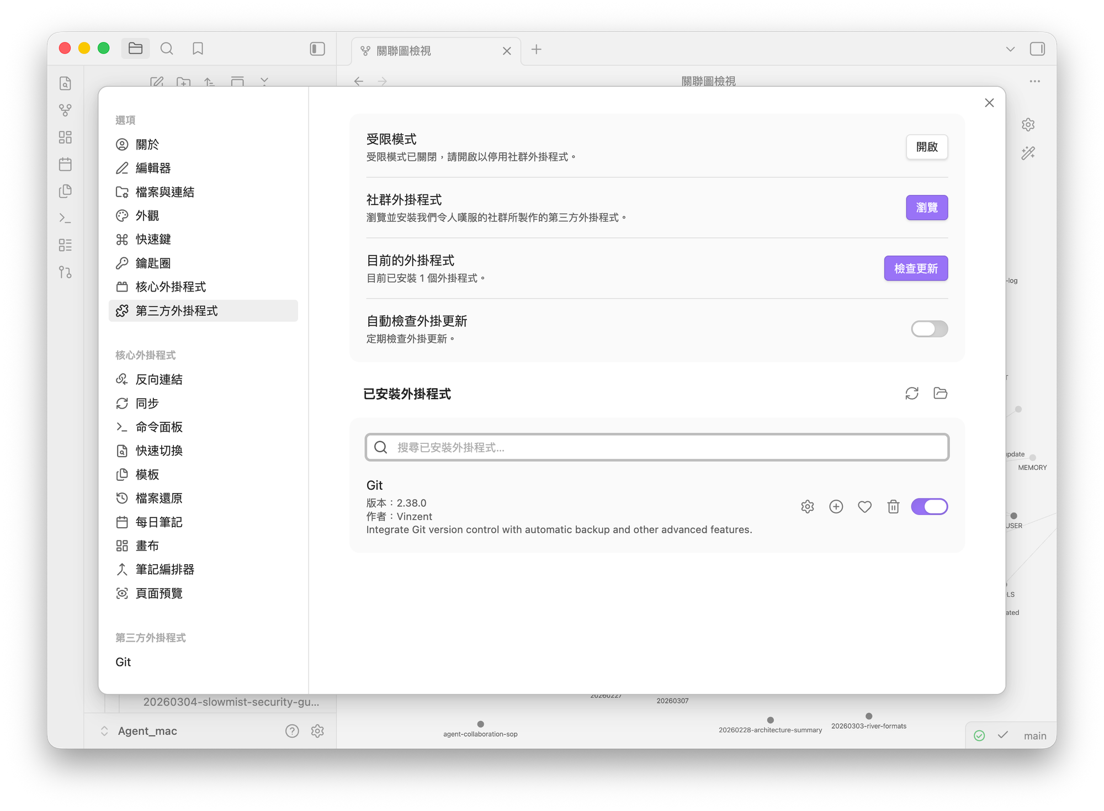Focus the installed plugins search field
The image size is (1104, 811).
tap(657, 447)
